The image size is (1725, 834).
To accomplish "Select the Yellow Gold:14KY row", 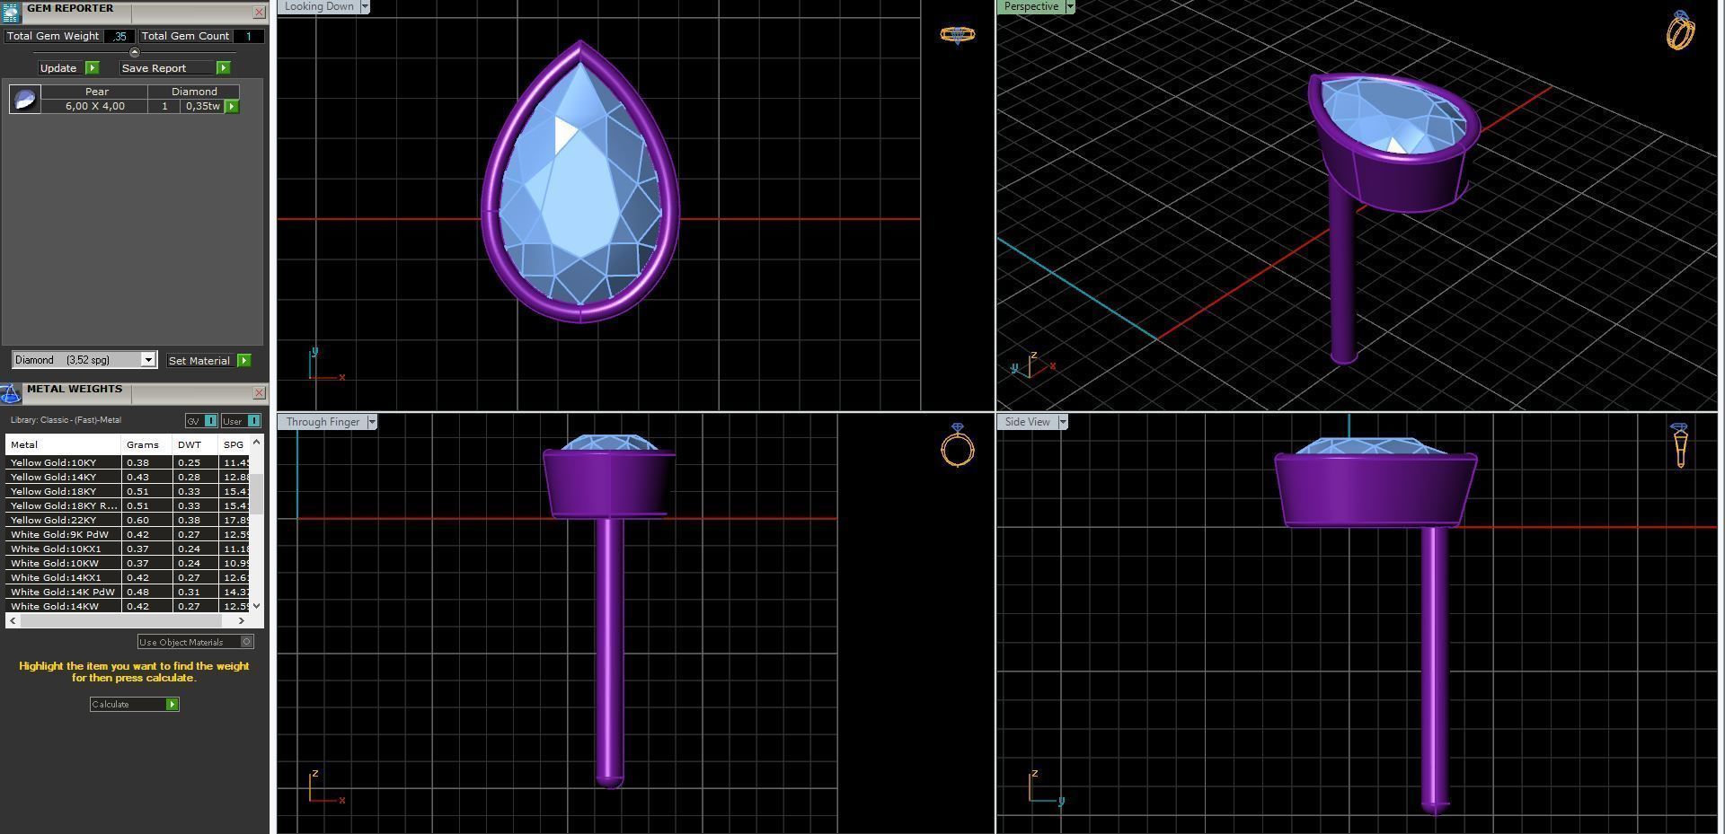I will point(128,478).
